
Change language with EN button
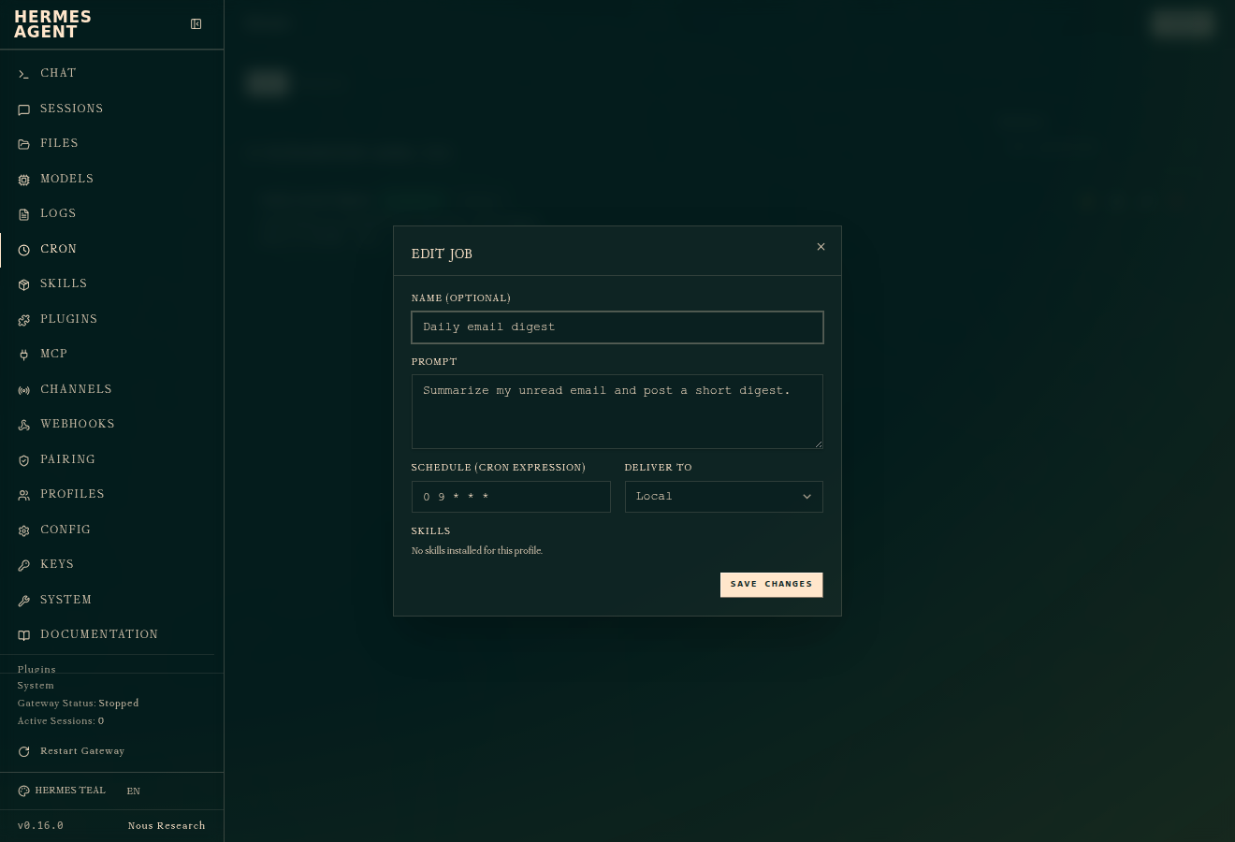click(x=134, y=791)
